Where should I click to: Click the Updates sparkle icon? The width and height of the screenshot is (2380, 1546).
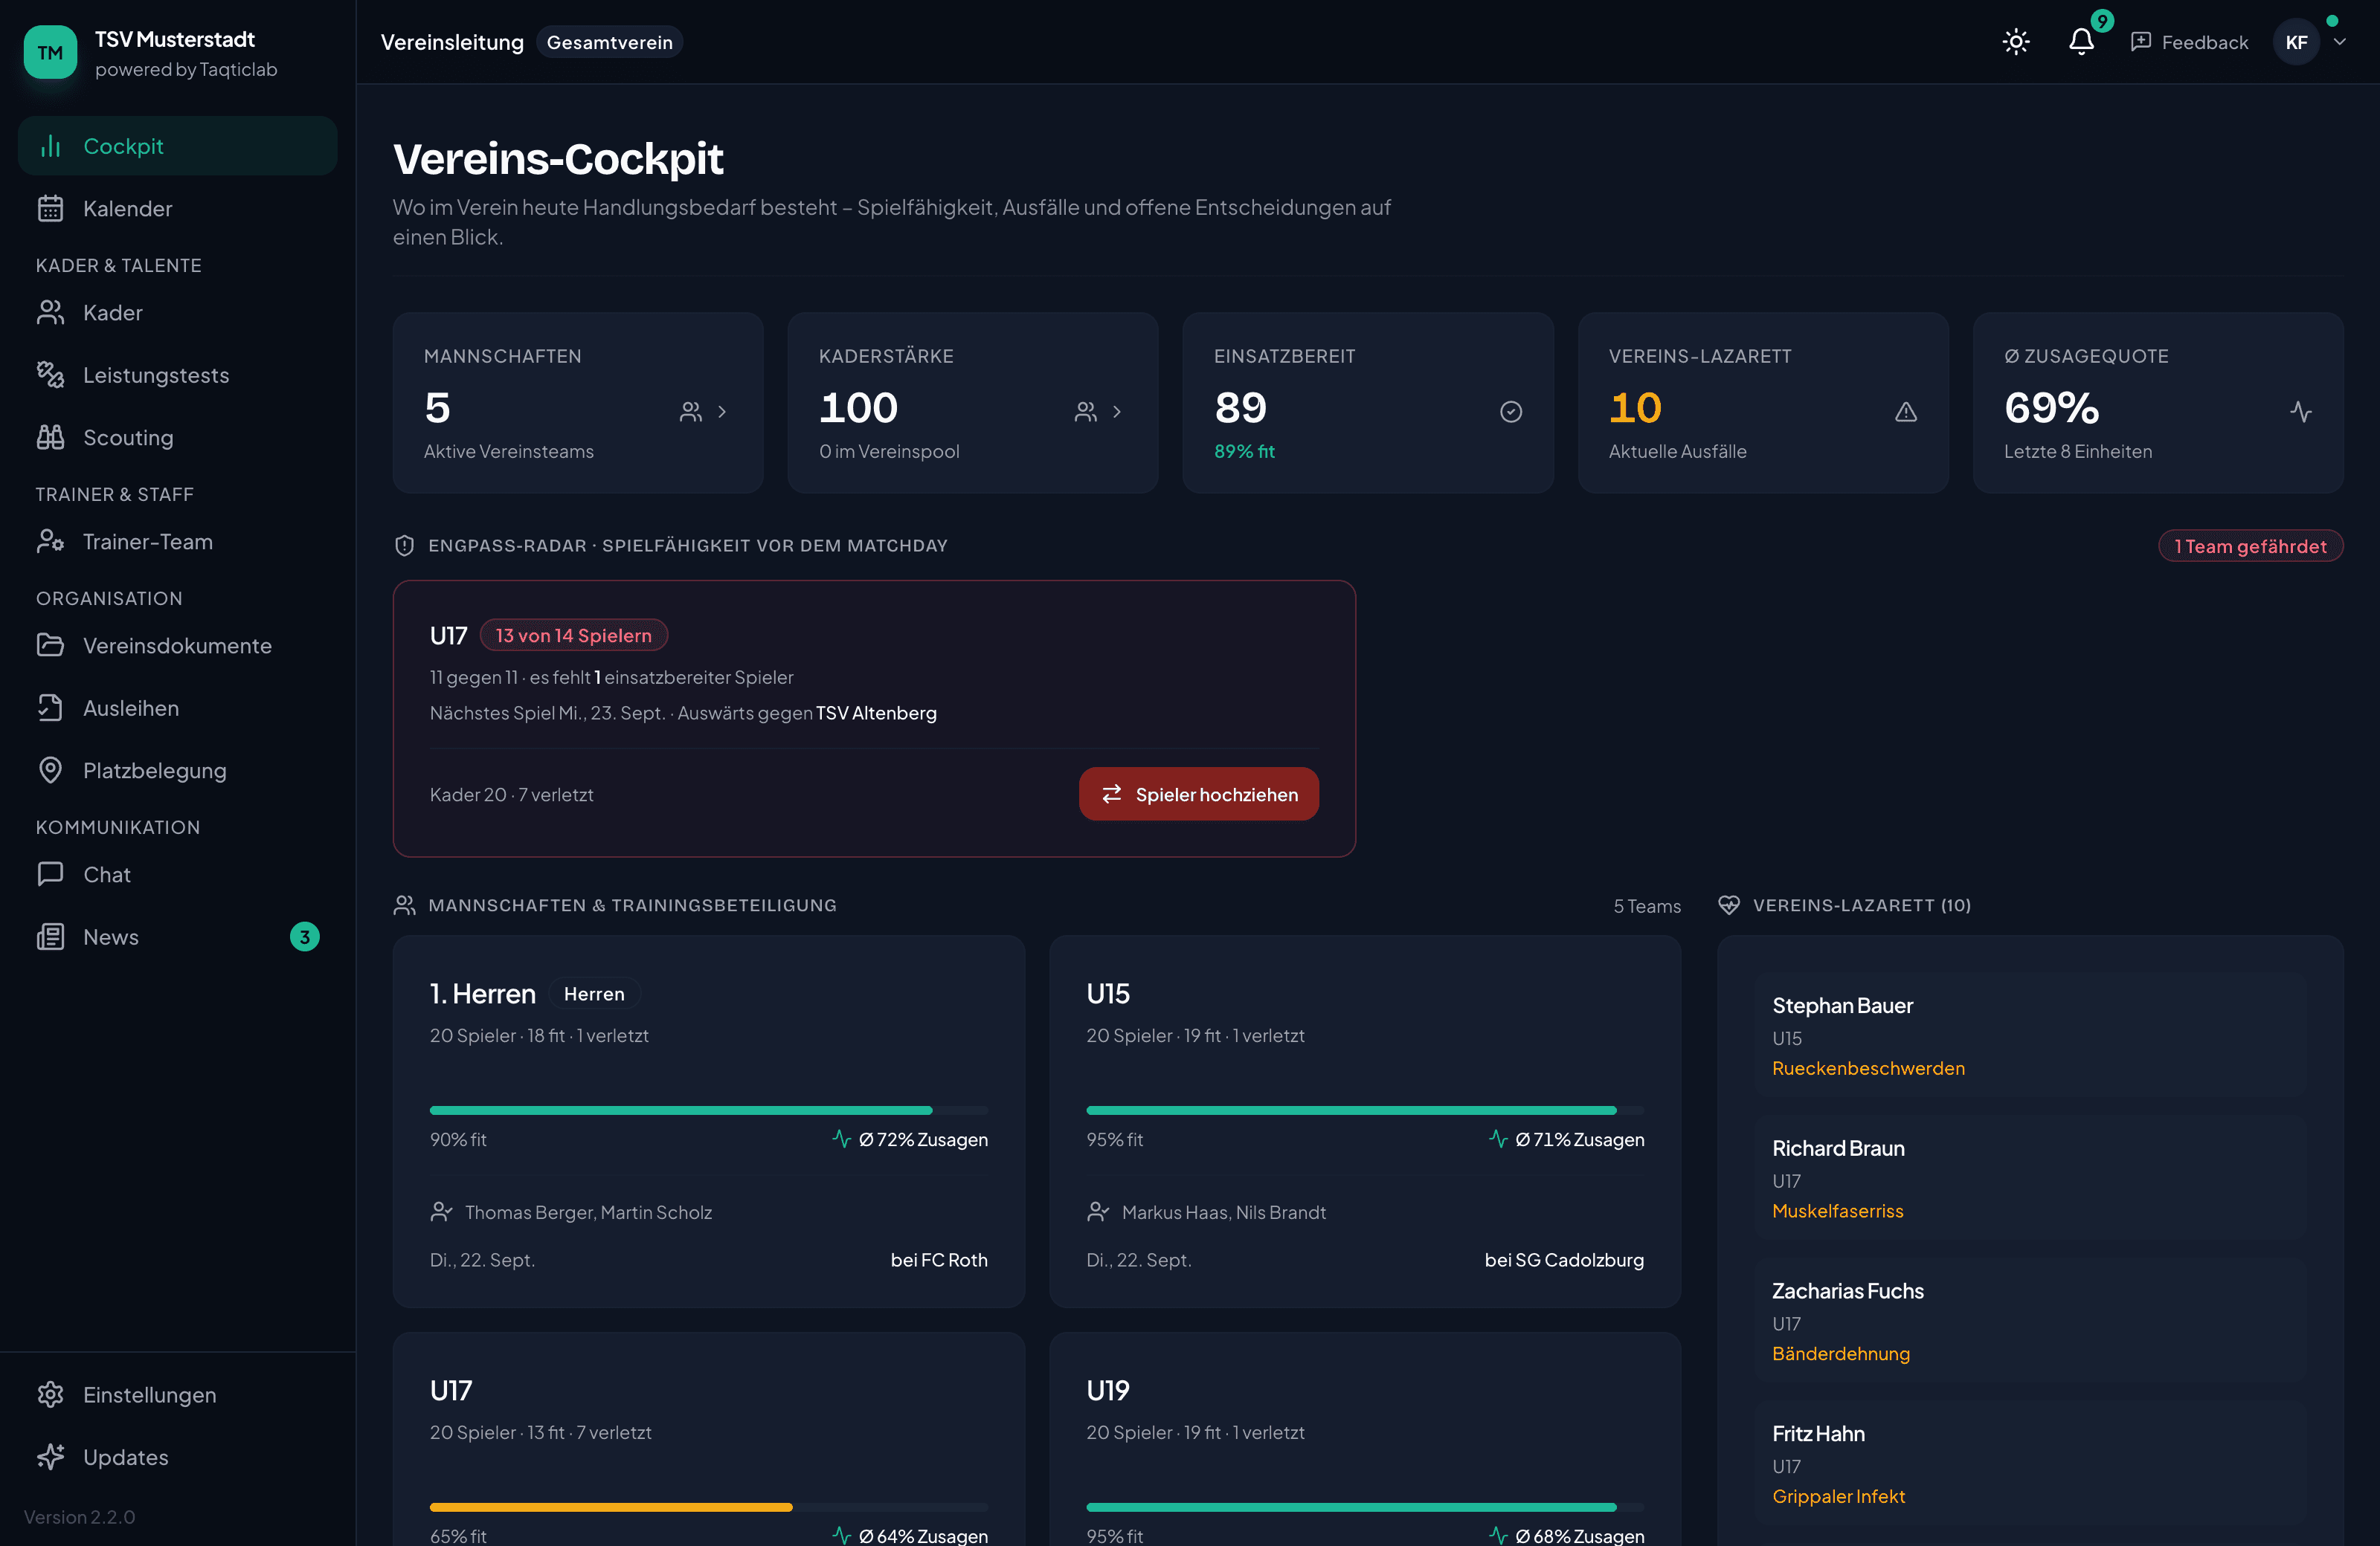coord(50,1456)
